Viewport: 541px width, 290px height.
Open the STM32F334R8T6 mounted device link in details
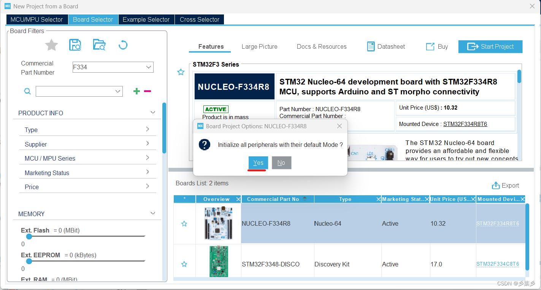465,124
